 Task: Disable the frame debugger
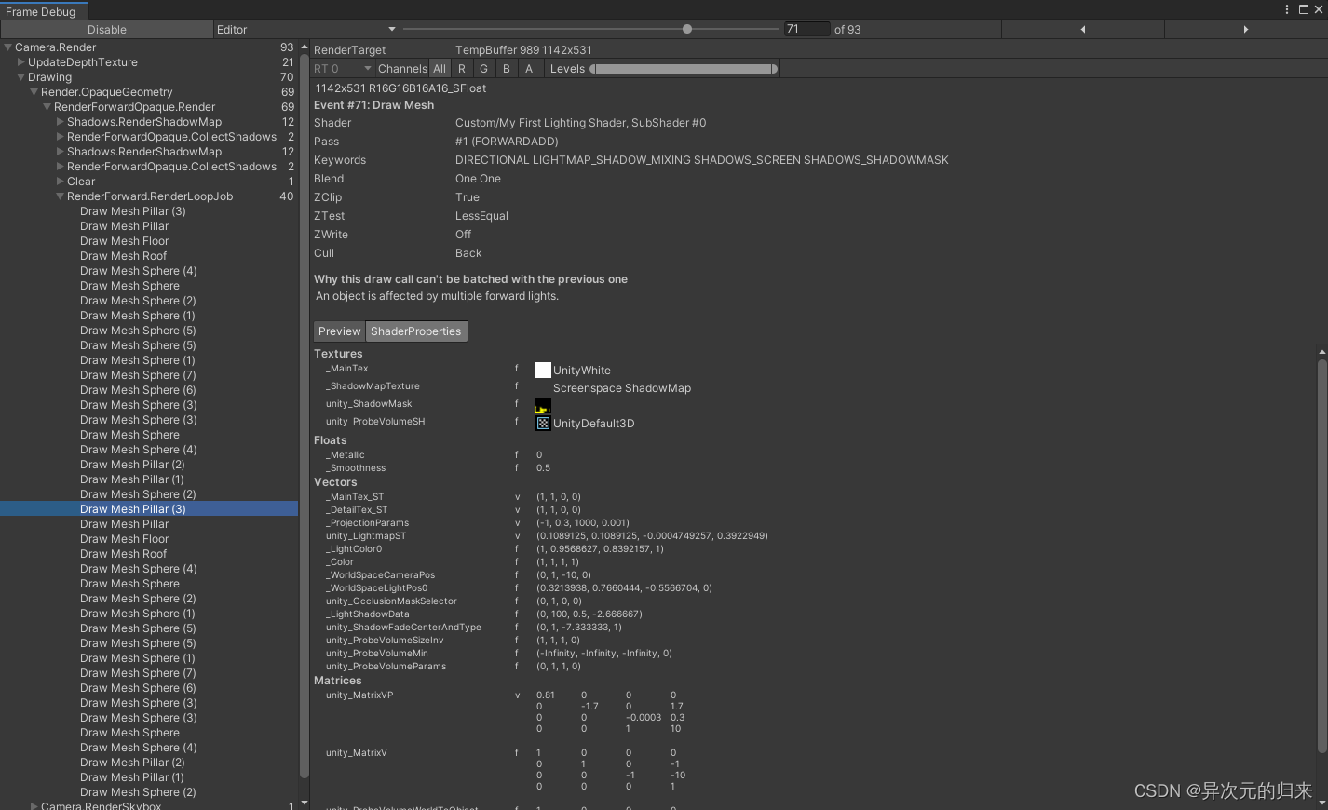[107, 30]
